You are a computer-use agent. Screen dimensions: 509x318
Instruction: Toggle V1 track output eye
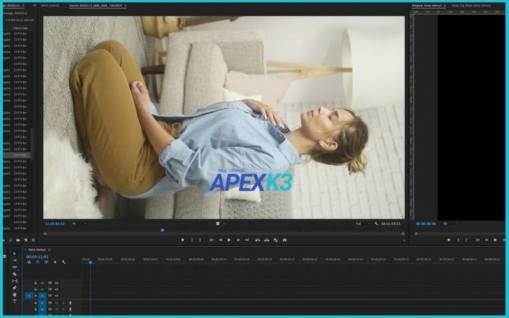(57, 296)
